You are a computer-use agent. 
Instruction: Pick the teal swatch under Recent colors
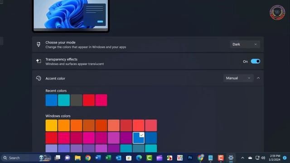pyautogui.click(x=64, y=100)
